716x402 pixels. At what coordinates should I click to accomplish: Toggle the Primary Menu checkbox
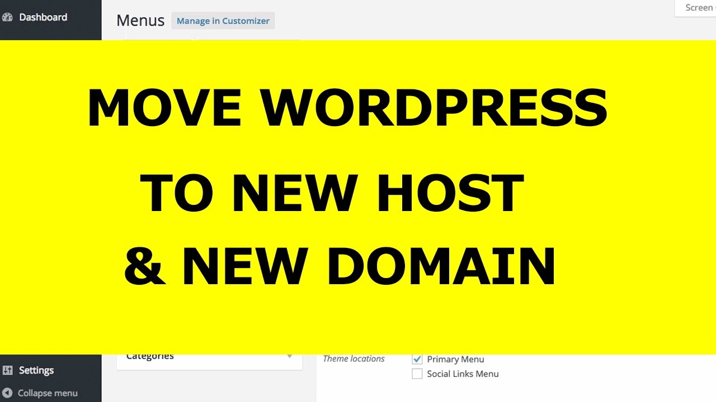(417, 359)
